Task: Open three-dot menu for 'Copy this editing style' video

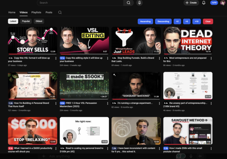Action: 108,58
